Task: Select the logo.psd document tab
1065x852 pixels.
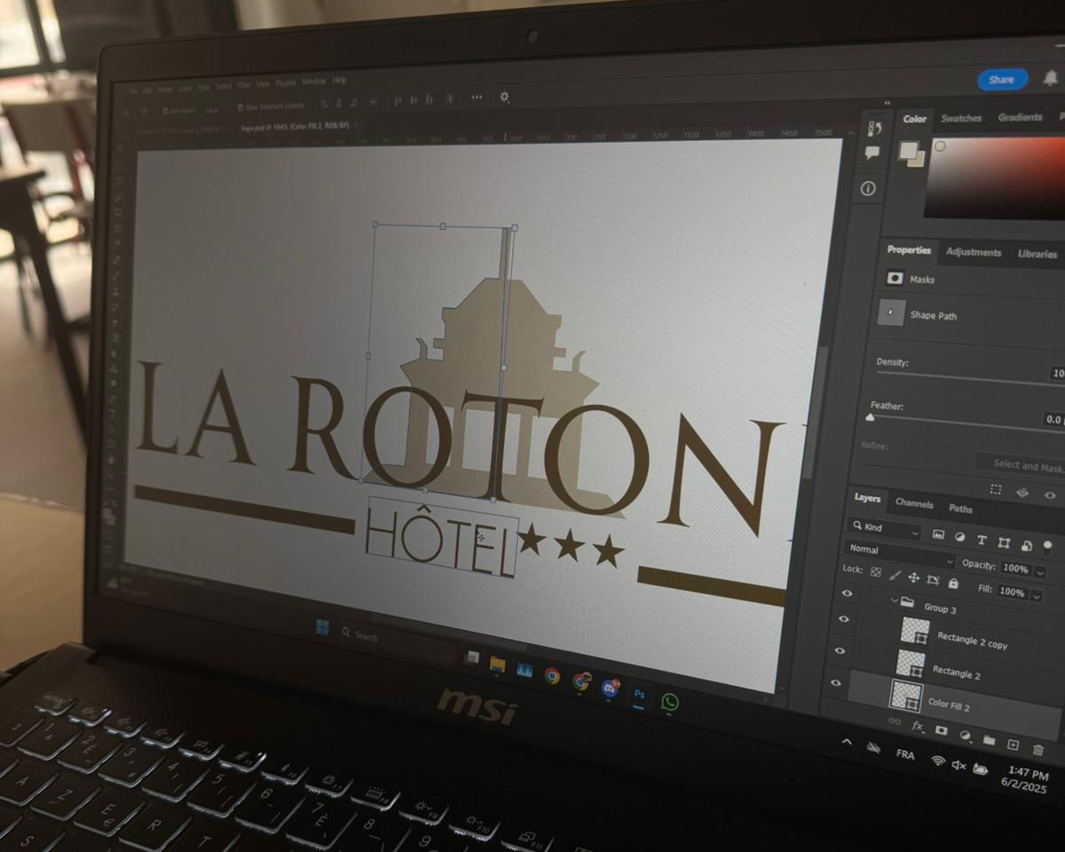Action: [x=295, y=128]
